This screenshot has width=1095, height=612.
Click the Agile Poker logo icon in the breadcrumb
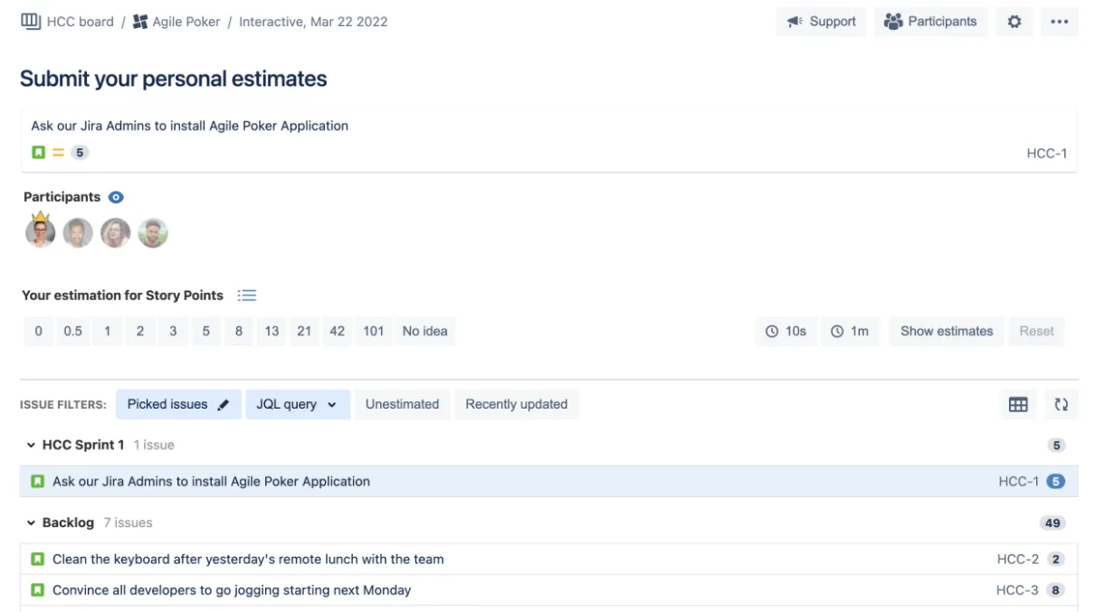point(140,22)
